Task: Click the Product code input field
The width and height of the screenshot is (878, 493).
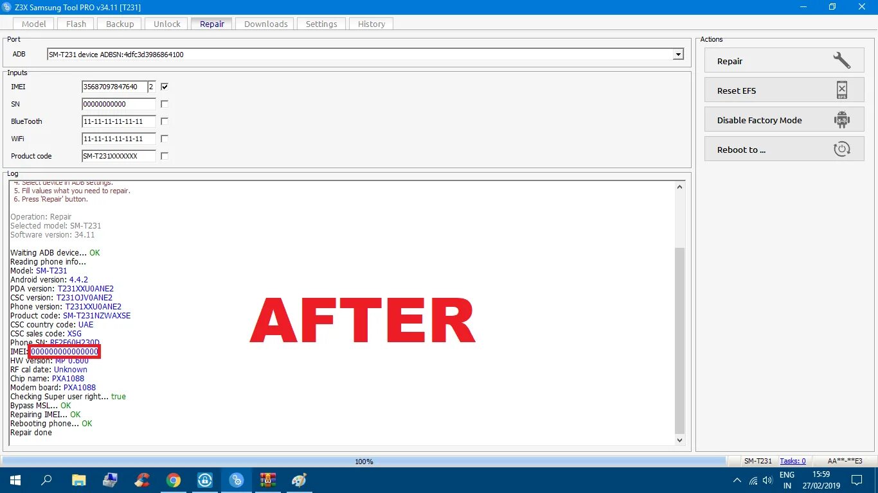Action: 119,156
